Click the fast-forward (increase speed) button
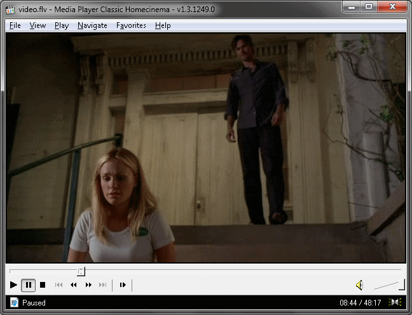Image resolution: width=412 pixels, height=315 pixels. [88, 285]
